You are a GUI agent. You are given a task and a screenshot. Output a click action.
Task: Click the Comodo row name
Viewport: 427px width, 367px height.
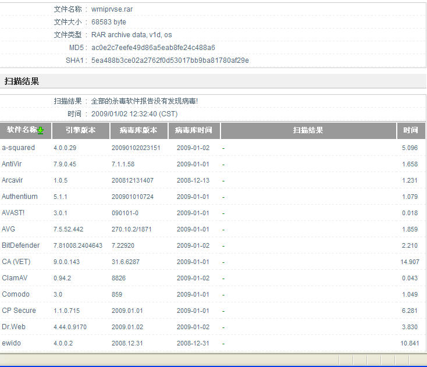16,294
